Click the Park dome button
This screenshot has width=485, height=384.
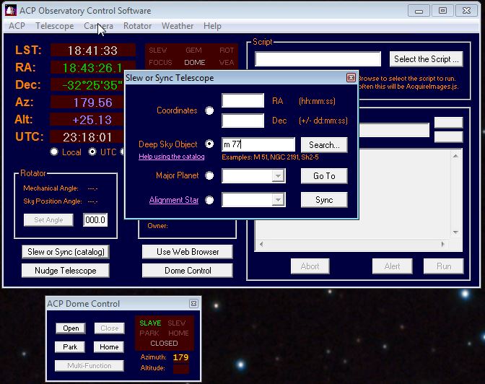click(70, 346)
